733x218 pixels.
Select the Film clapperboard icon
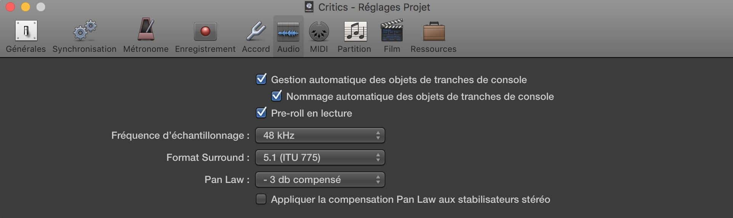pyautogui.click(x=392, y=30)
